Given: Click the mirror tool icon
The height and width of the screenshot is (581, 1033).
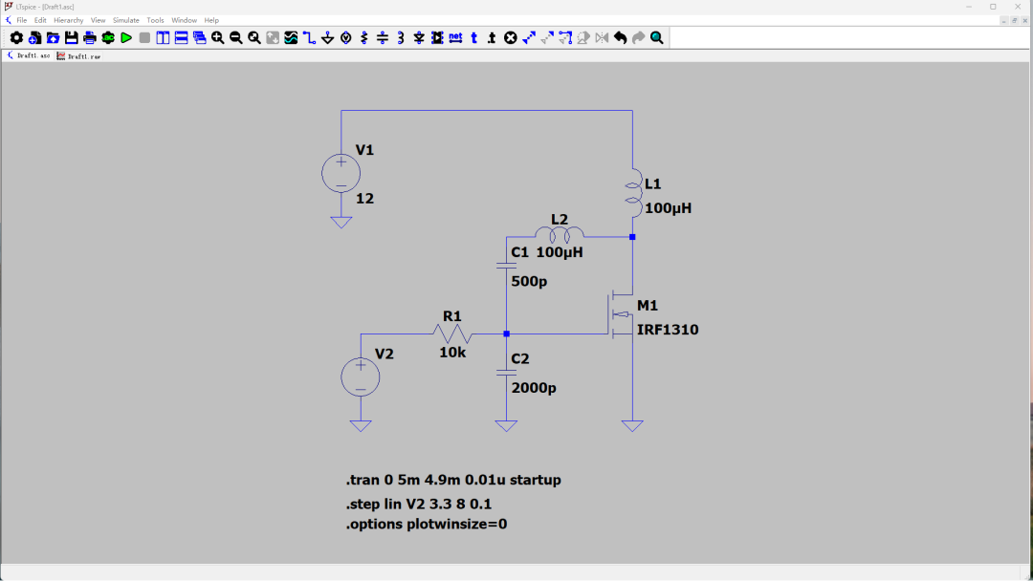Looking at the screenshot, I should pyautogui.click(x=602, y=38).
